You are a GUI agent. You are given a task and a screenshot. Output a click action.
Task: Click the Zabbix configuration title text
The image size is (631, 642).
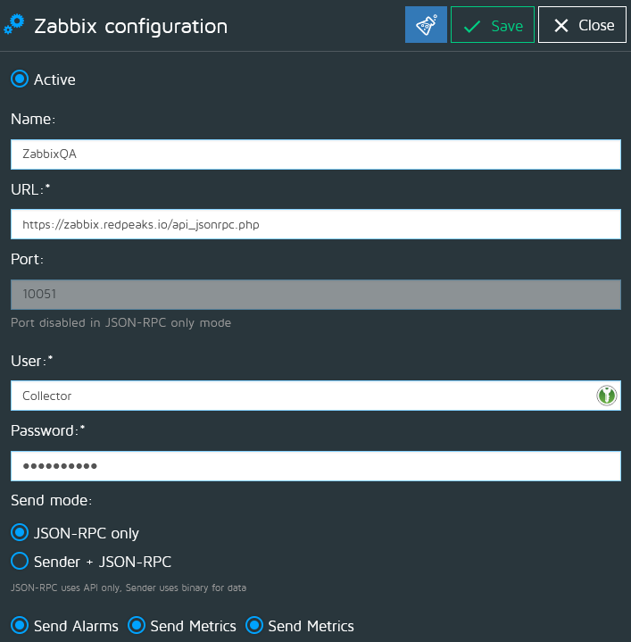click(130, 26)
